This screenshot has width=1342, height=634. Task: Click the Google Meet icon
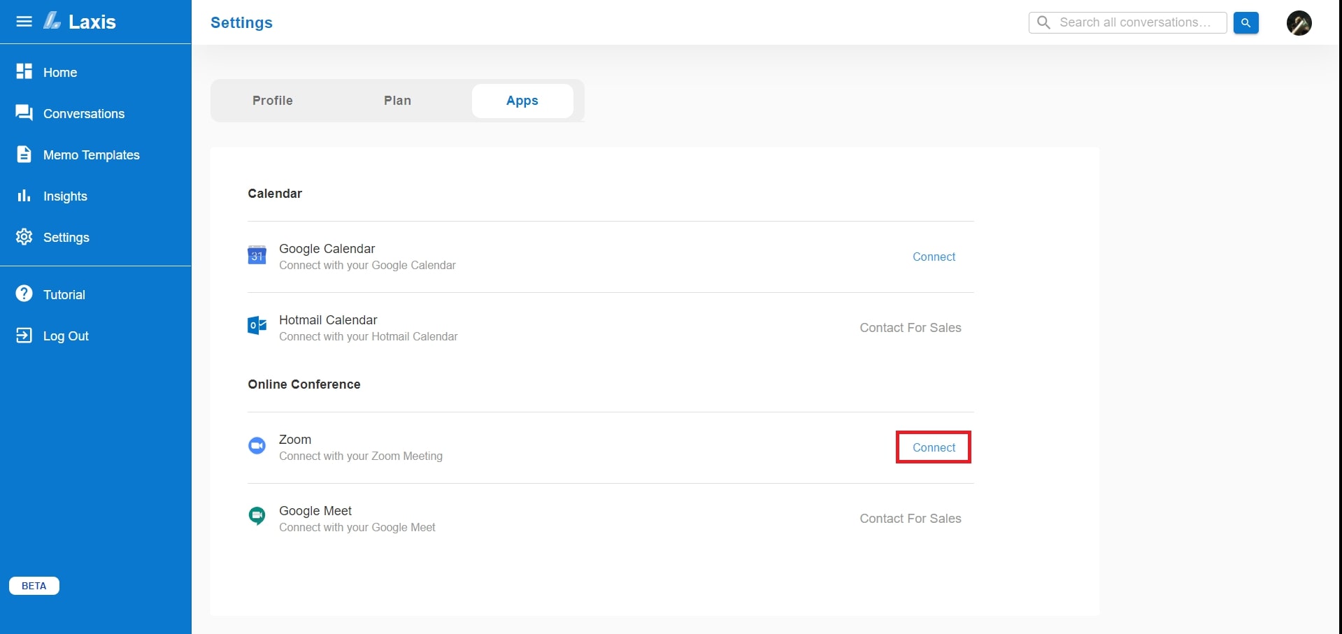tap(257, 516)
